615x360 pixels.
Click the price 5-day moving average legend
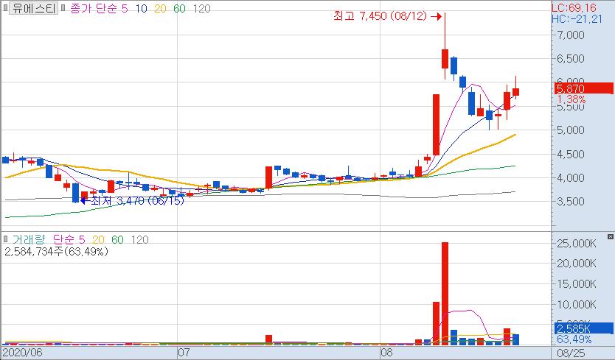(x=125, y=8)
